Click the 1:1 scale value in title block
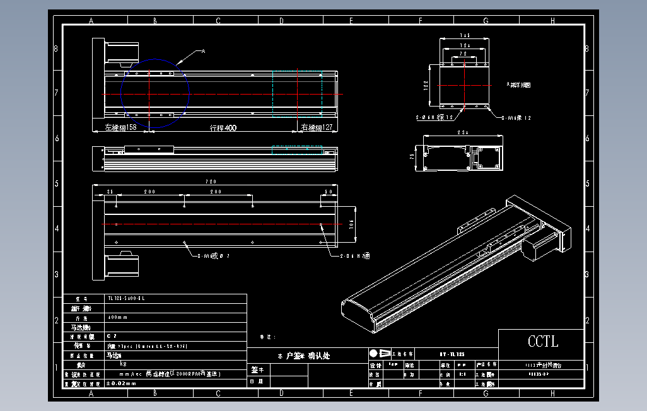This screenshot has width=647, height=411. click(463, 374)
